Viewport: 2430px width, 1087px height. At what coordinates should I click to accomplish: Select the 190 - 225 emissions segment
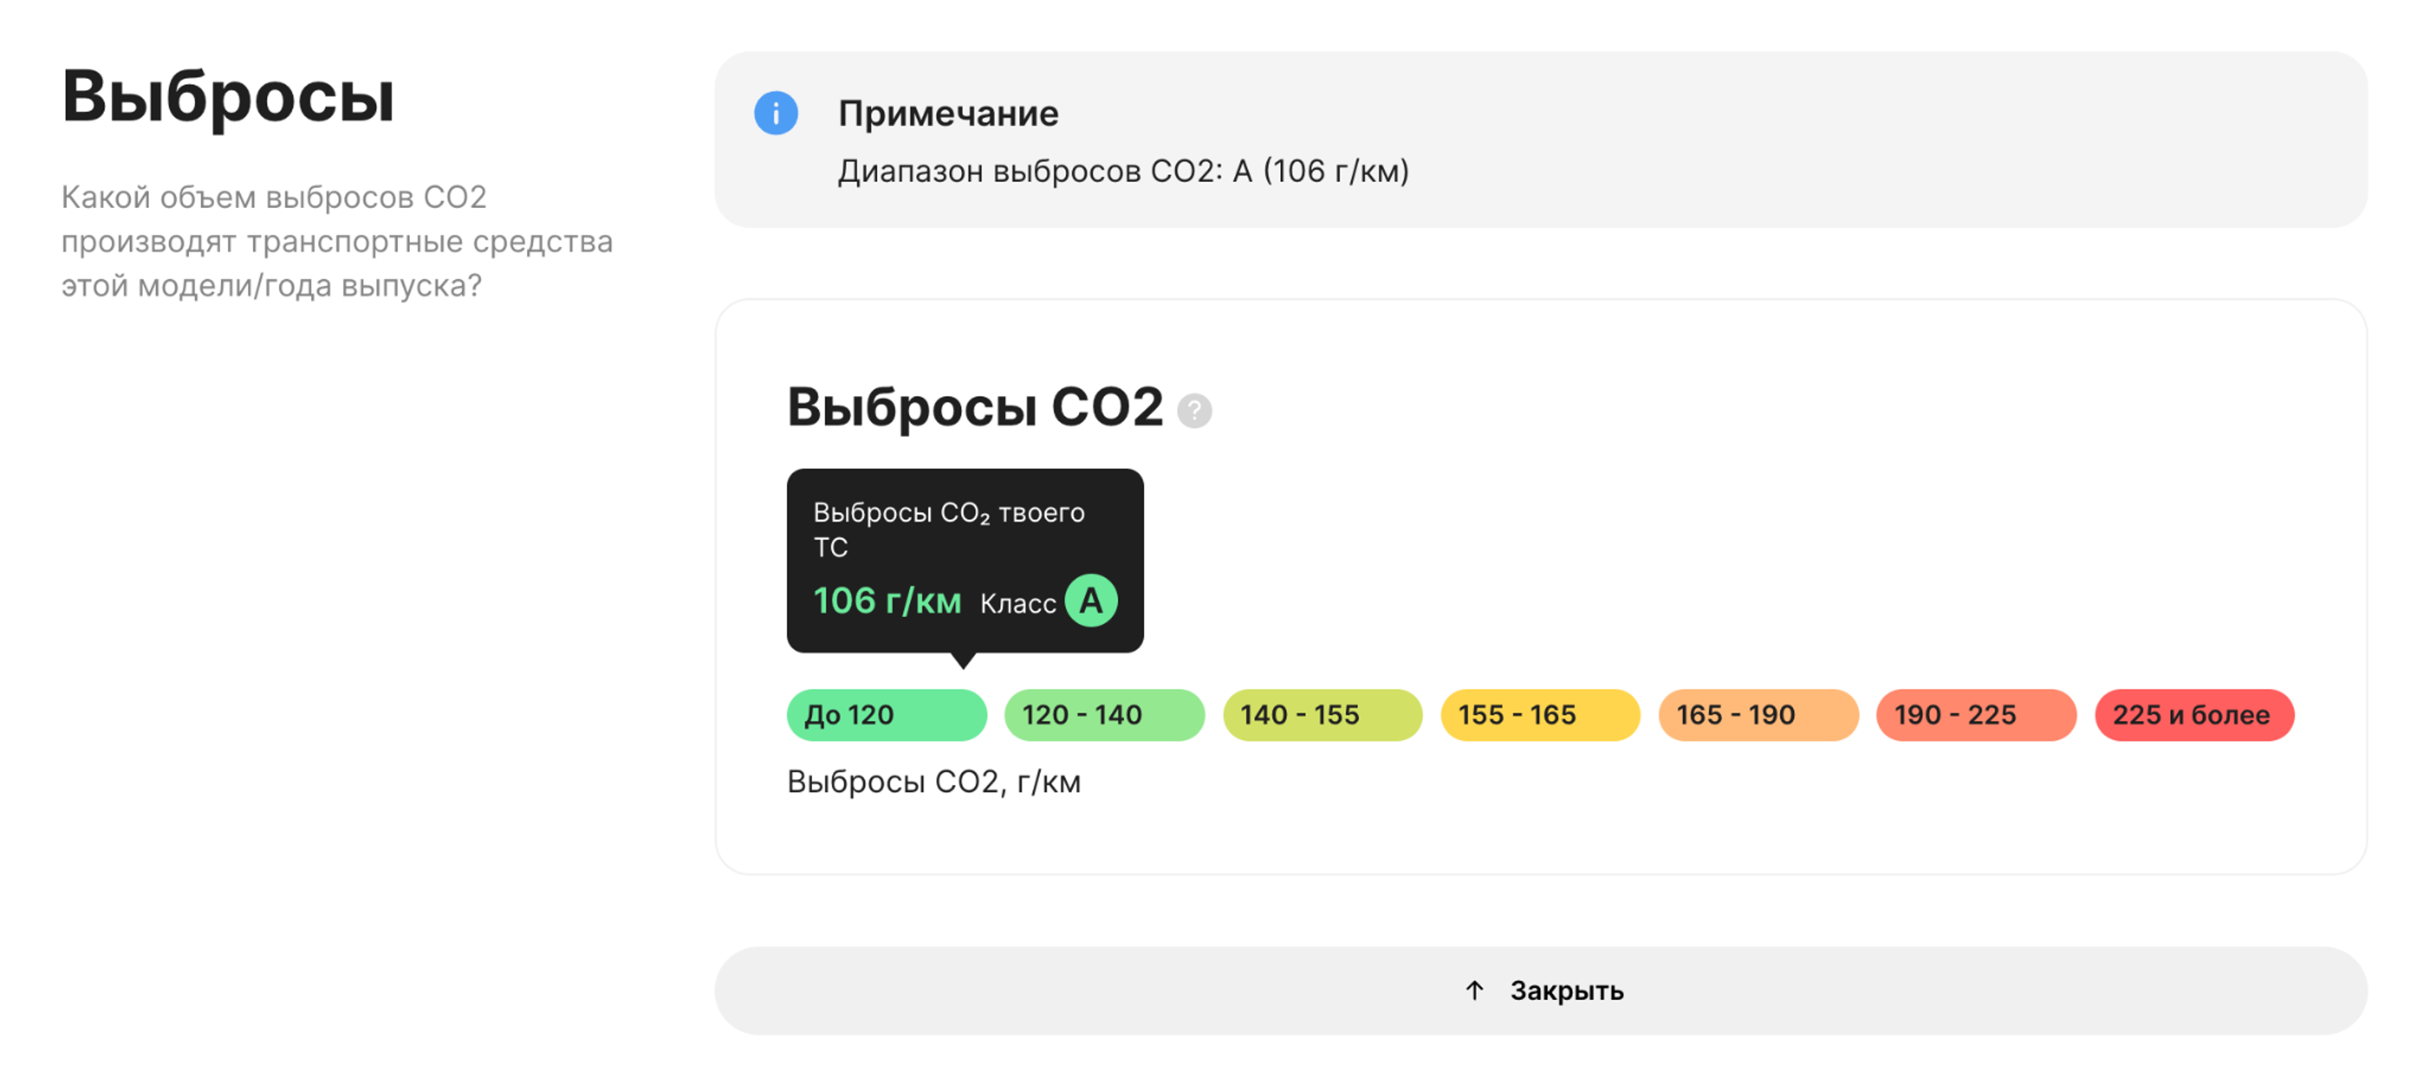[1975, 715]
